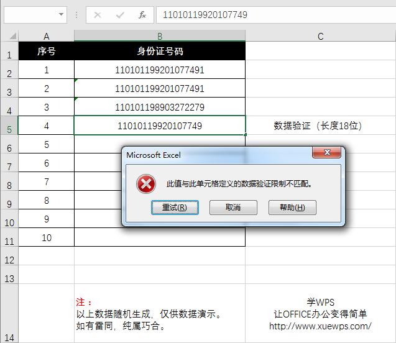Click the select-all corner triangle
Screen dimensions: 396x343
point(13,36)
